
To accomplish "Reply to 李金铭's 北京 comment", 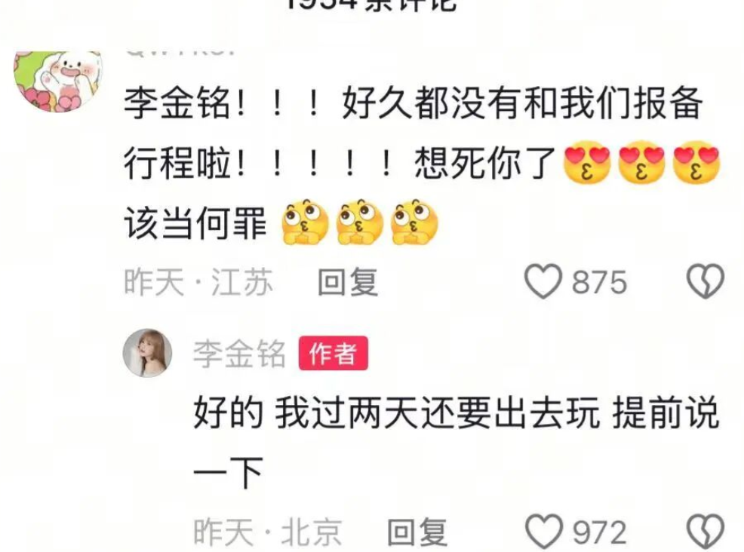I will pos(417,531).
